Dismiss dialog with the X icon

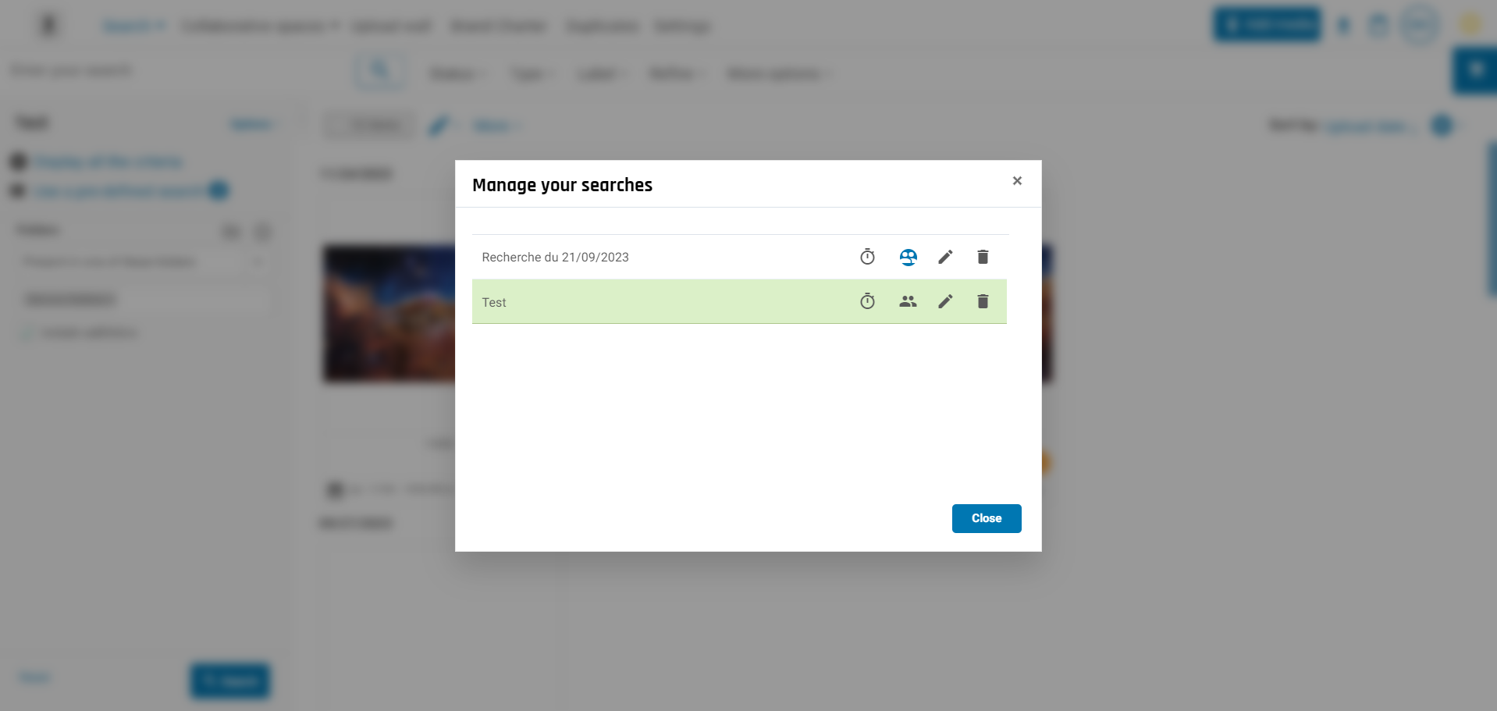pyautogui.click(x=1017, y=180)
